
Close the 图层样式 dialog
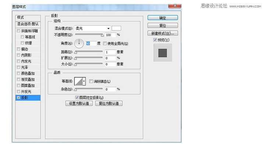174,6
